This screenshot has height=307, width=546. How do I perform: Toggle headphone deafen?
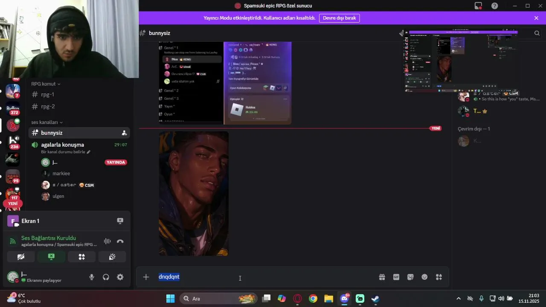[106, 277]
